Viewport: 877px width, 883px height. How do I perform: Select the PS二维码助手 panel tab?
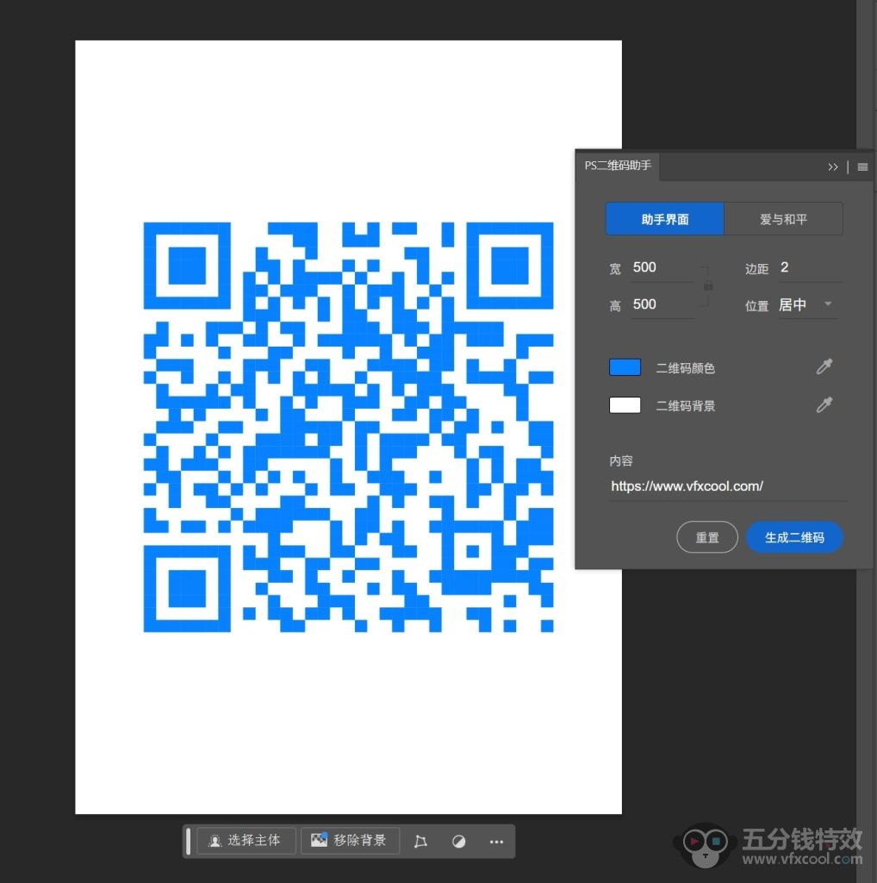[618, 166]
